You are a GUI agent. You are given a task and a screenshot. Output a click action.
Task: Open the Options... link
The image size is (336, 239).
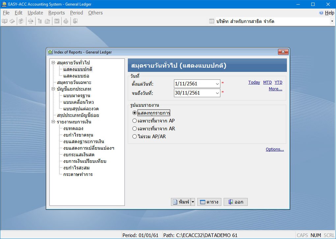point(275,149)
